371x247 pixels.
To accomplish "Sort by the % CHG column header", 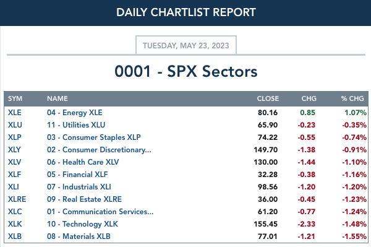I will (x=352, y=98).
